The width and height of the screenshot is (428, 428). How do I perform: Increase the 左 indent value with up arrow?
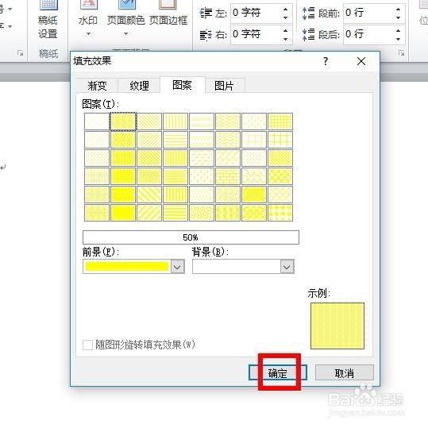tap(286, 9)
